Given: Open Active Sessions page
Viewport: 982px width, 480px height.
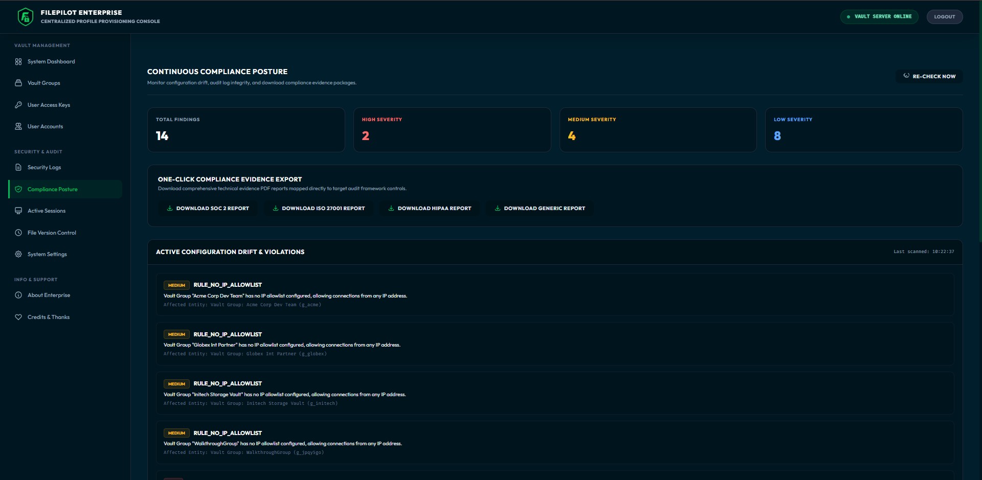Looking at the screenshot, I should click(65, 211).
